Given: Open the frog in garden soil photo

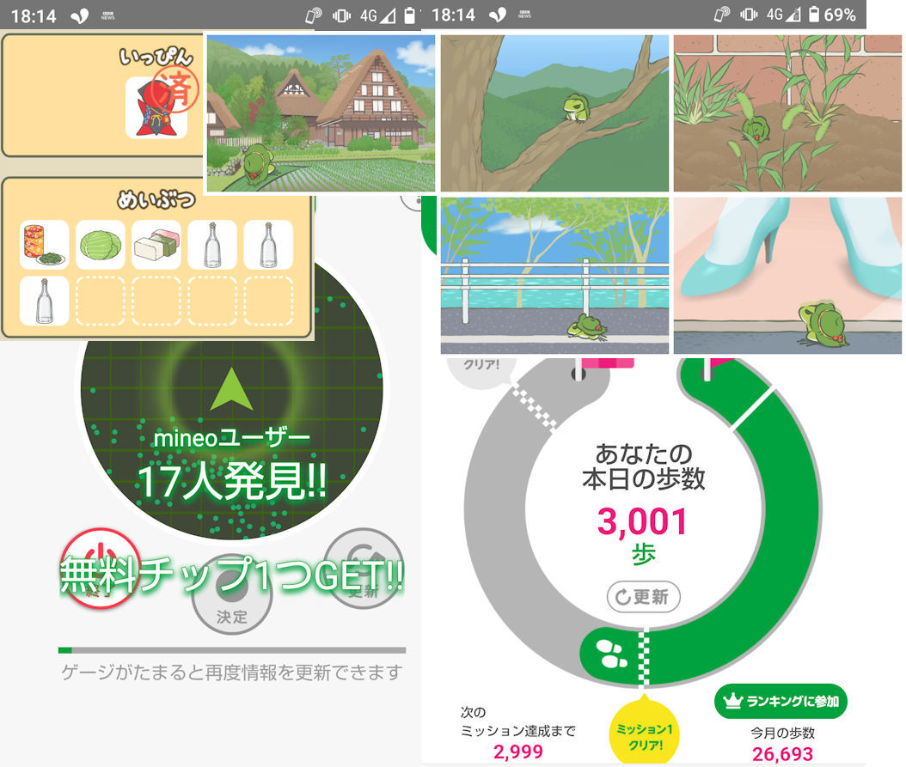Looking at the screenshot, I should pos(787,113).
